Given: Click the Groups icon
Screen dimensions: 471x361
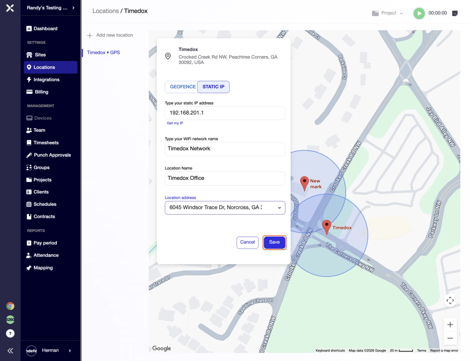Looking at the screenshot, I should (29, 168).
